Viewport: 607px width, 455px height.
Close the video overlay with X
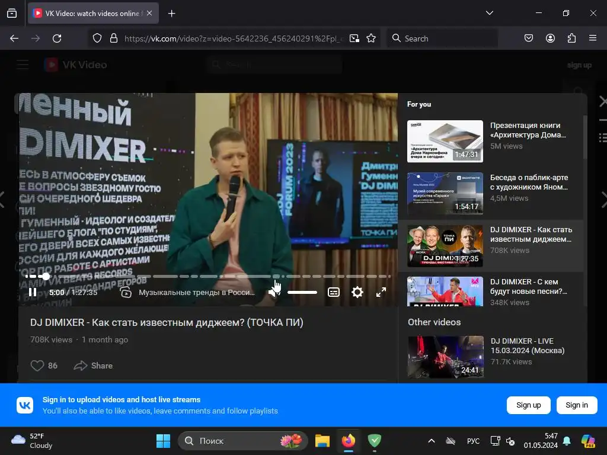[x=603, y=101]
